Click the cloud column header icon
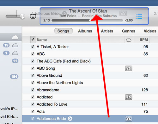 coord(129,40)
